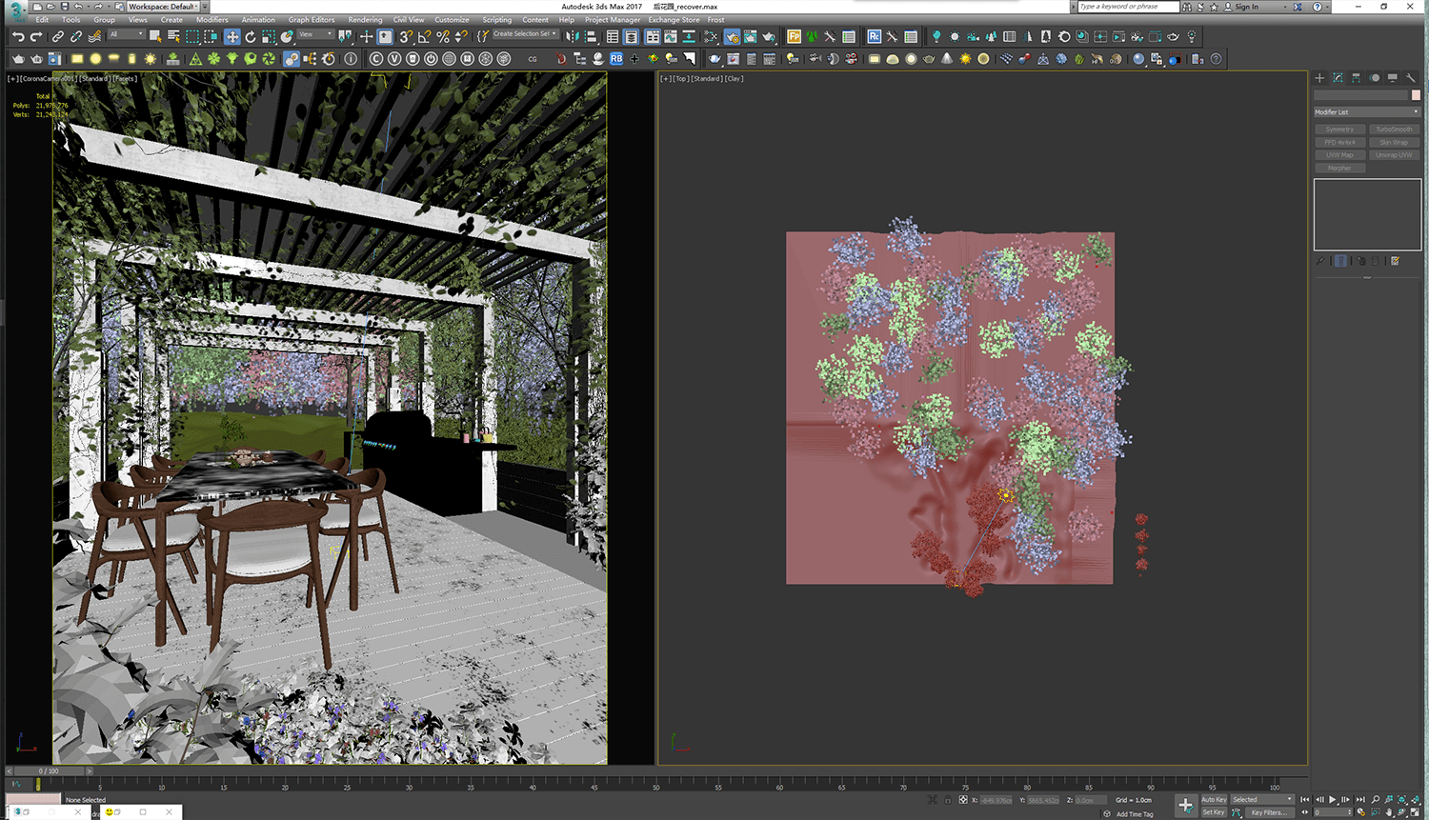Click the Configure Modifier Sets icon

pos(1395,260)
